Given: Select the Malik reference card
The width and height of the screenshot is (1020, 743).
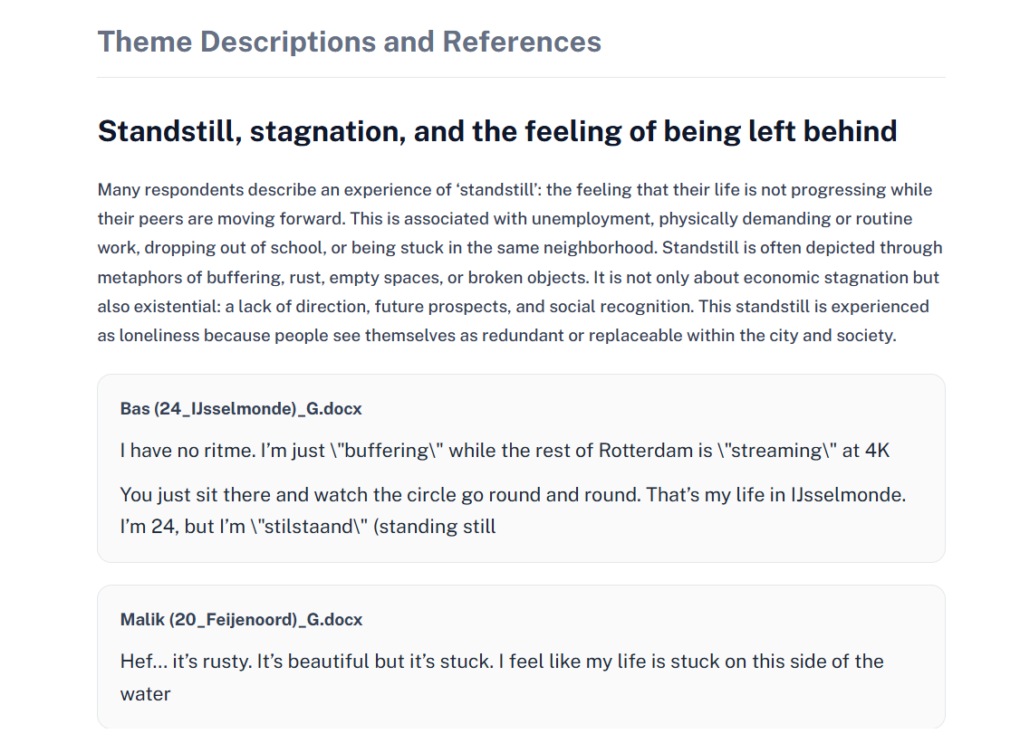Looking at the screenshot, I should pos(521,656).
